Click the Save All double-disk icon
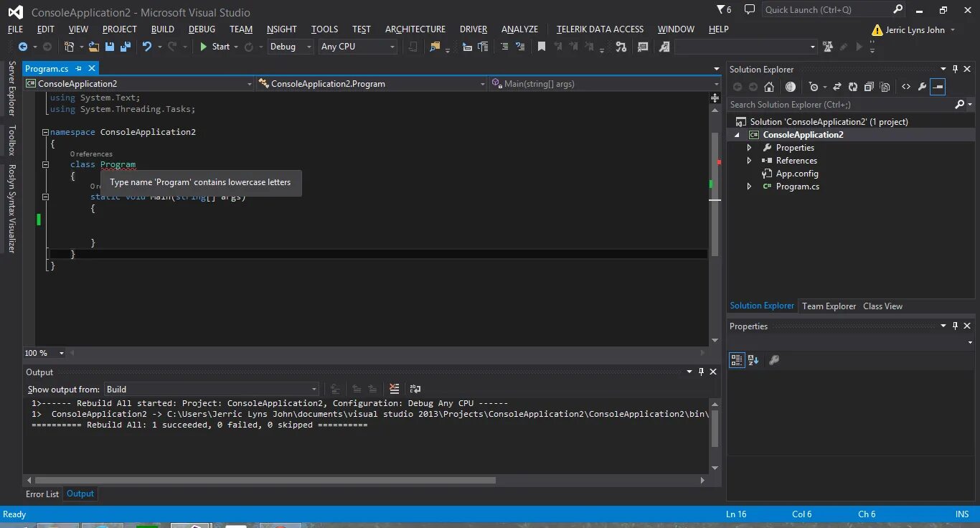980x528 pixels. (126, 47)
